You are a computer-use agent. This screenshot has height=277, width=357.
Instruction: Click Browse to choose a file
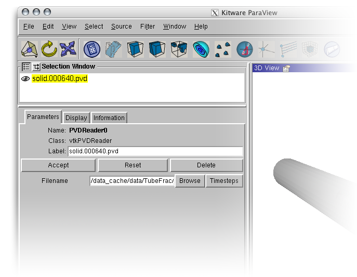(x=190, y=181)
